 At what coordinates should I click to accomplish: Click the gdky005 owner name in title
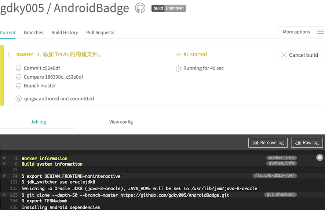pyautogui.click(x=22, y=8)
